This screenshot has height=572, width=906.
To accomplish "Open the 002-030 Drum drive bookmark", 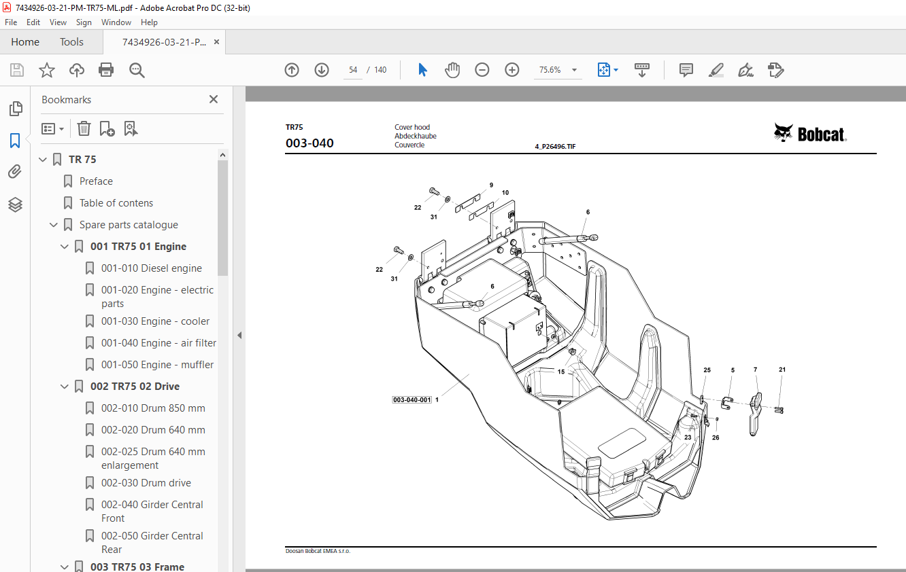I will pyautogui.click(x=146, y=483).
